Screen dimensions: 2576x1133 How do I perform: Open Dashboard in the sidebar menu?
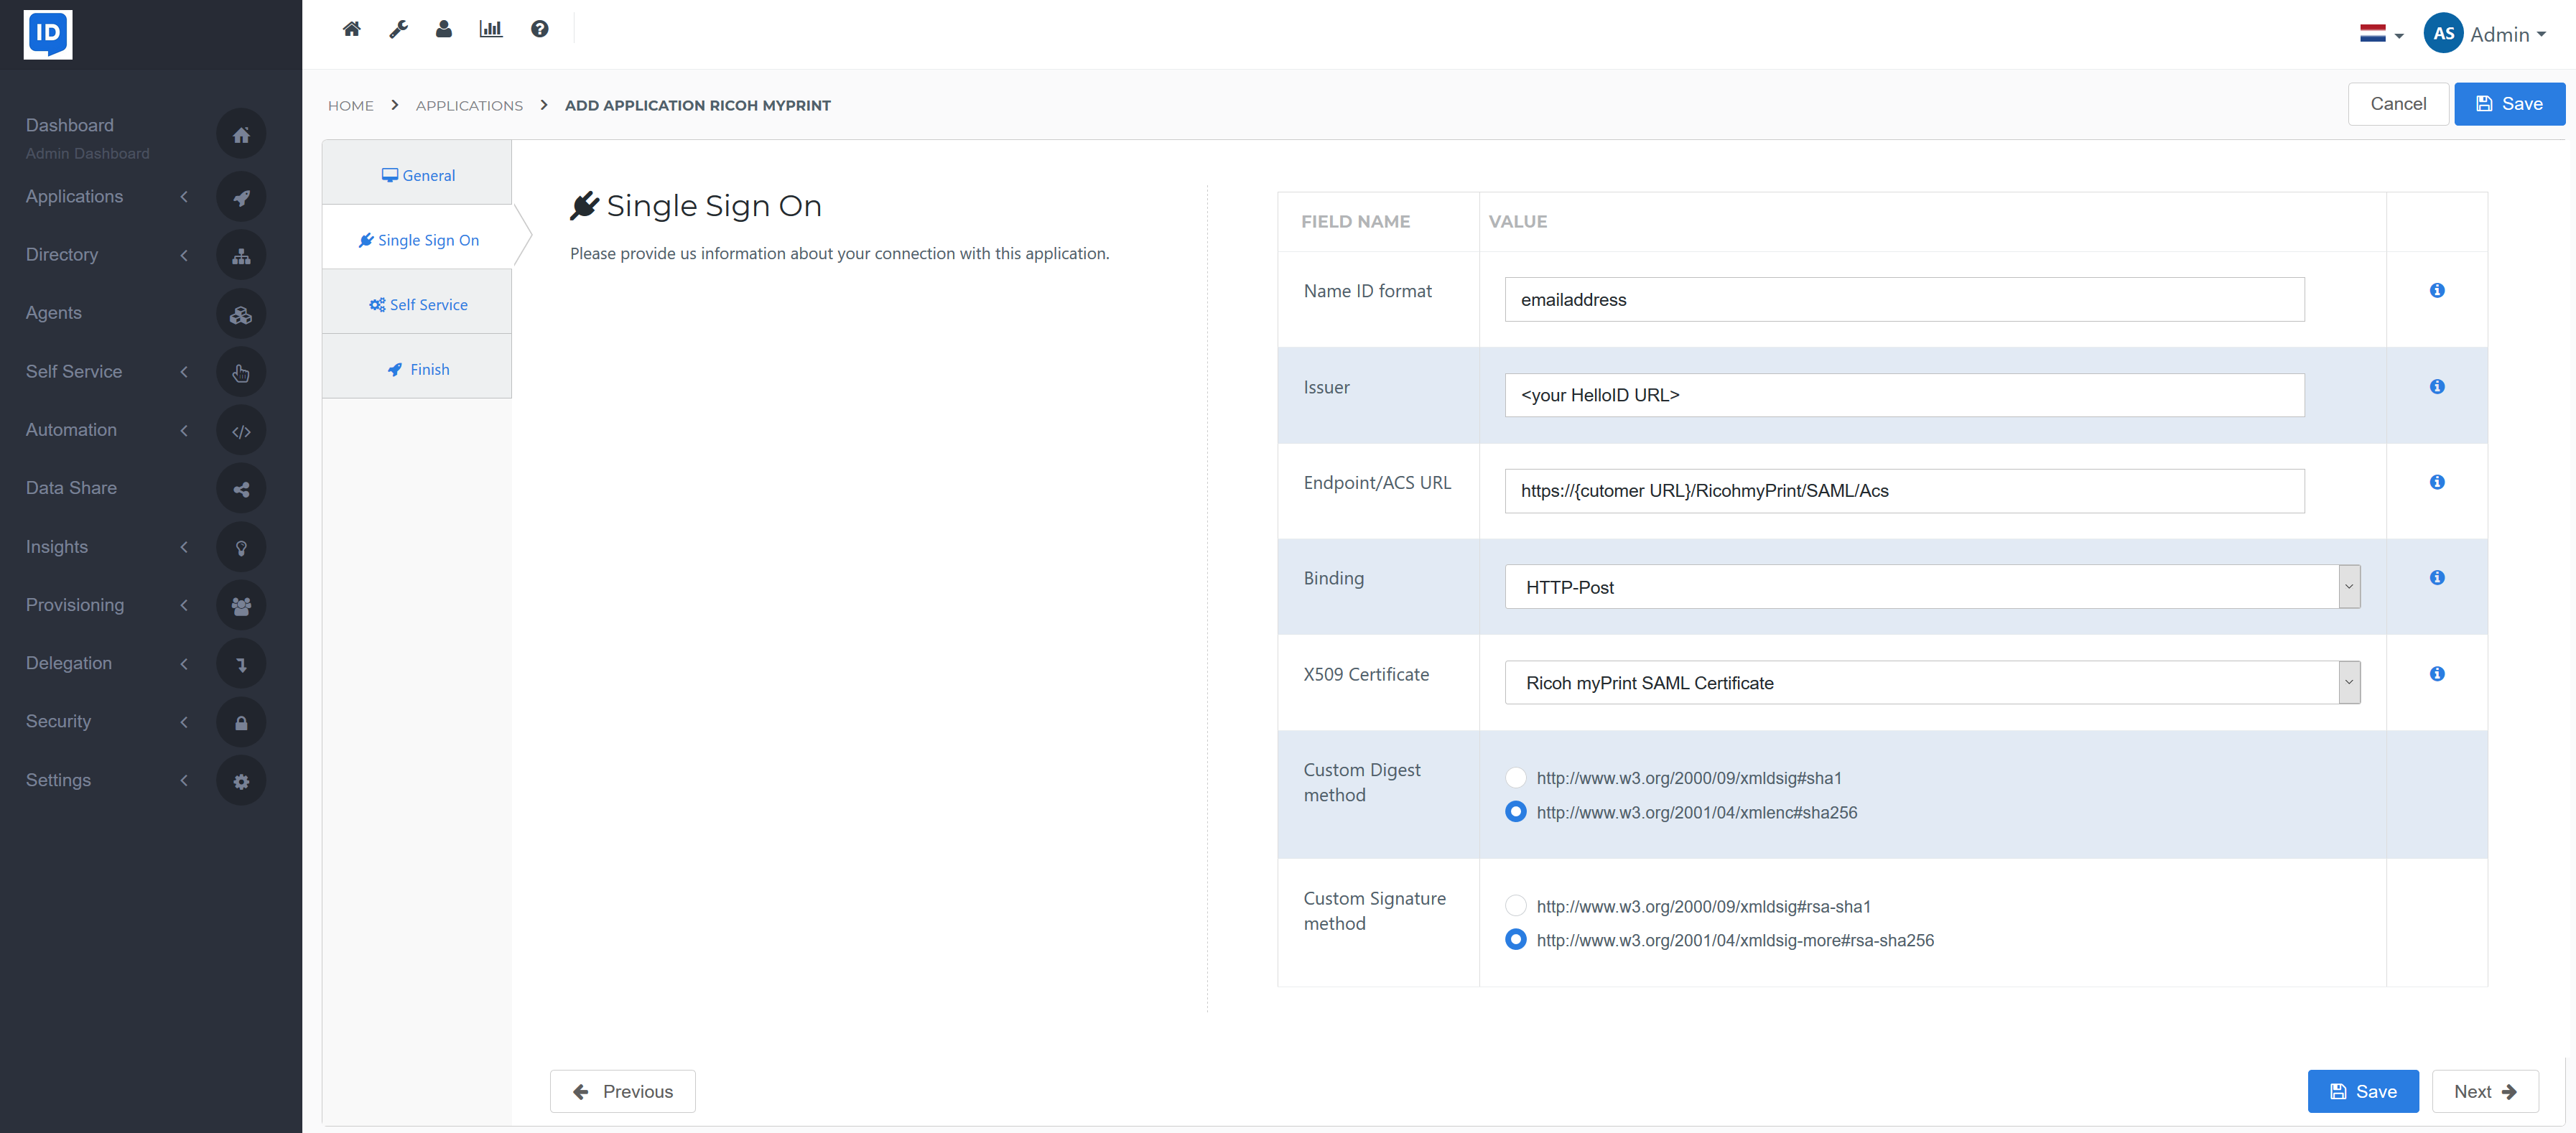click(x=69, y=125)
